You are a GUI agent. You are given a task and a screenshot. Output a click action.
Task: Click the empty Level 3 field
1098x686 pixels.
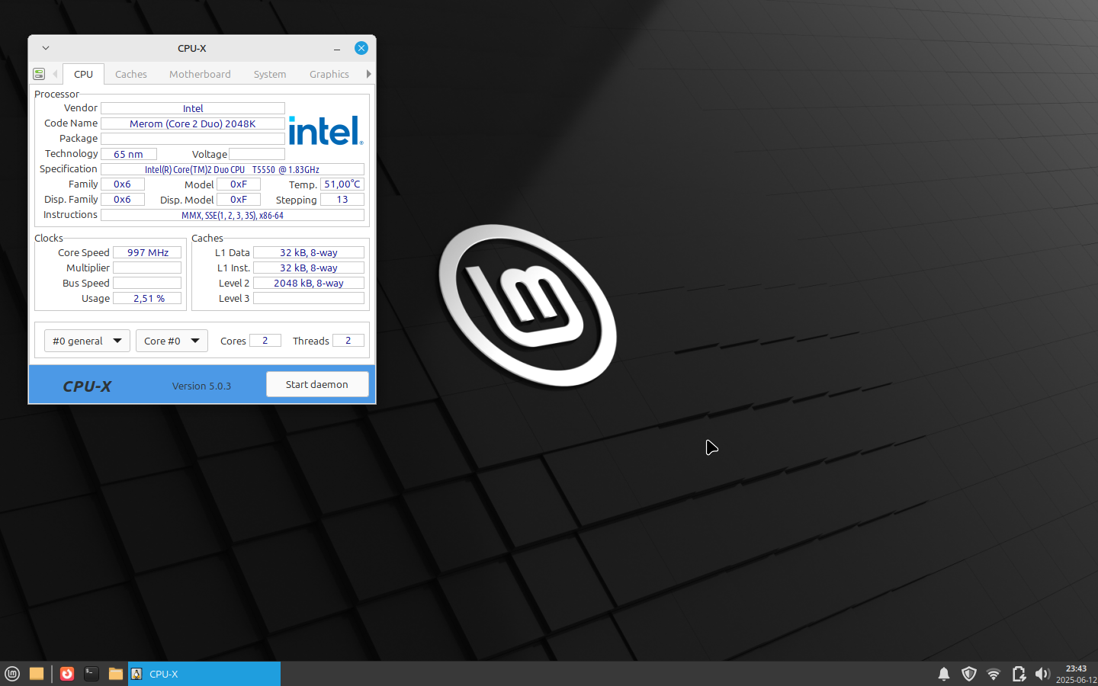(x=309, y=298)
